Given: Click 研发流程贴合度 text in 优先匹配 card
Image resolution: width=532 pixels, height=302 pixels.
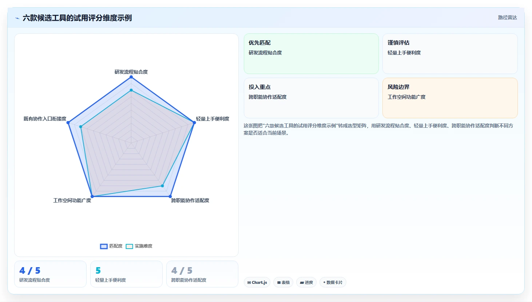Looking at the screenshot, I should pyautogui.click(x=265, y=53).
